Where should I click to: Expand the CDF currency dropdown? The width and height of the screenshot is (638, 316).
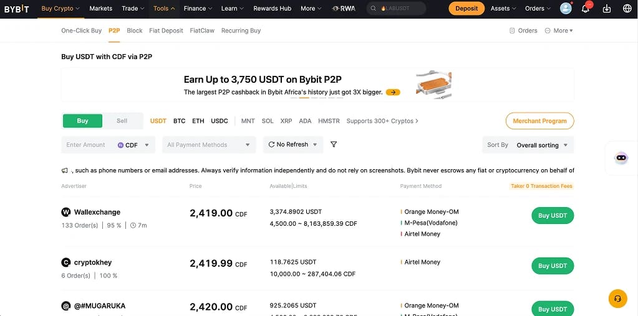click(x=133, y=145)
